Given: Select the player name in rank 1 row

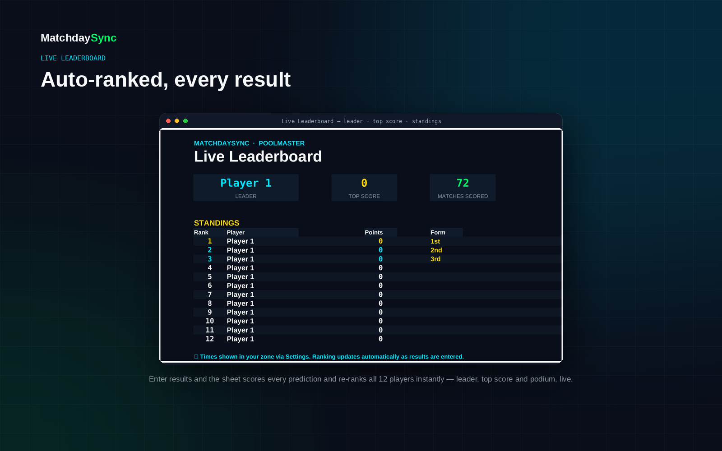Looking at the screenshot, I should click(x=241, y=241).
